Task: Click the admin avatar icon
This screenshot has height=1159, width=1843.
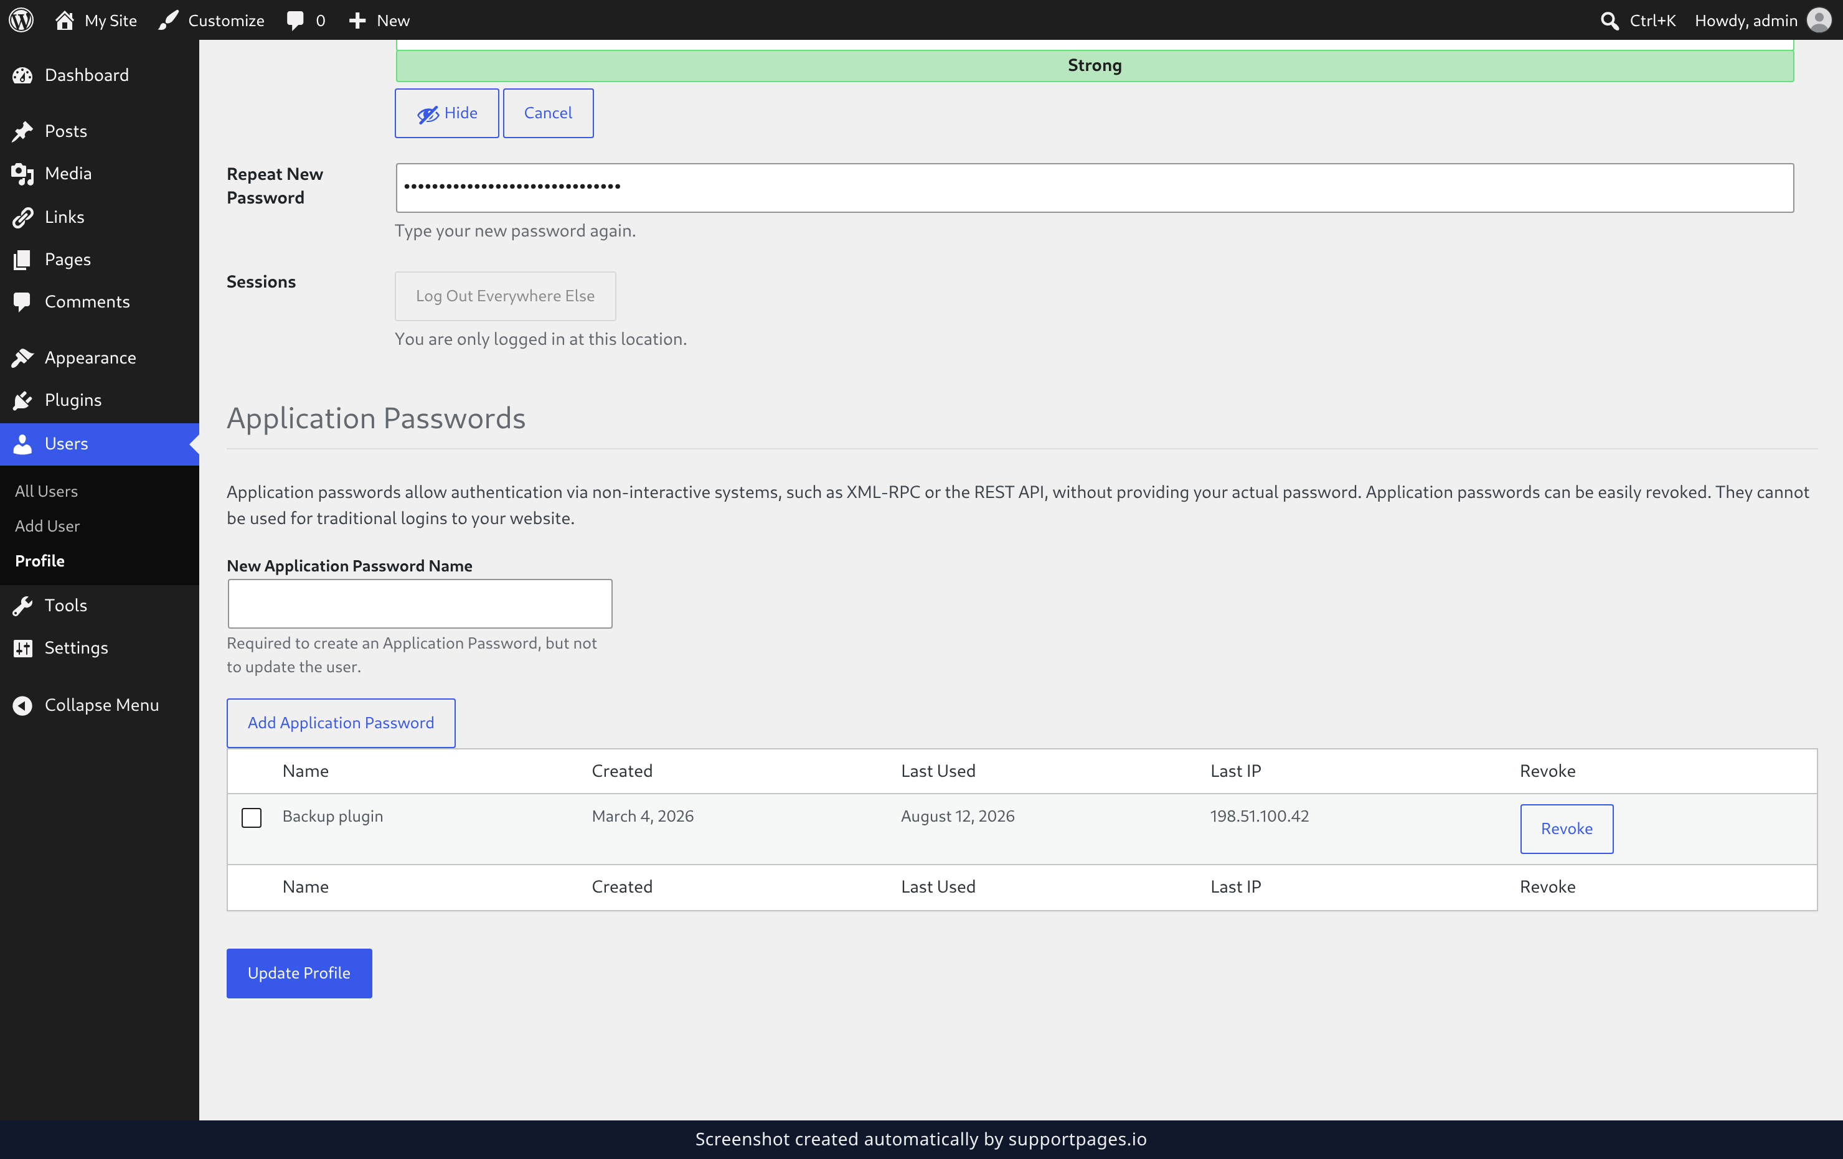Action: click(1819, 20)
